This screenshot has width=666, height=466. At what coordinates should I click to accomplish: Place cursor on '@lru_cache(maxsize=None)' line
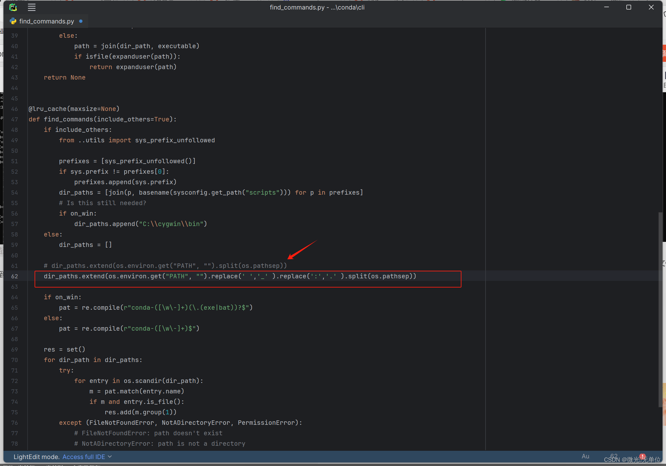tap(74, 109)
